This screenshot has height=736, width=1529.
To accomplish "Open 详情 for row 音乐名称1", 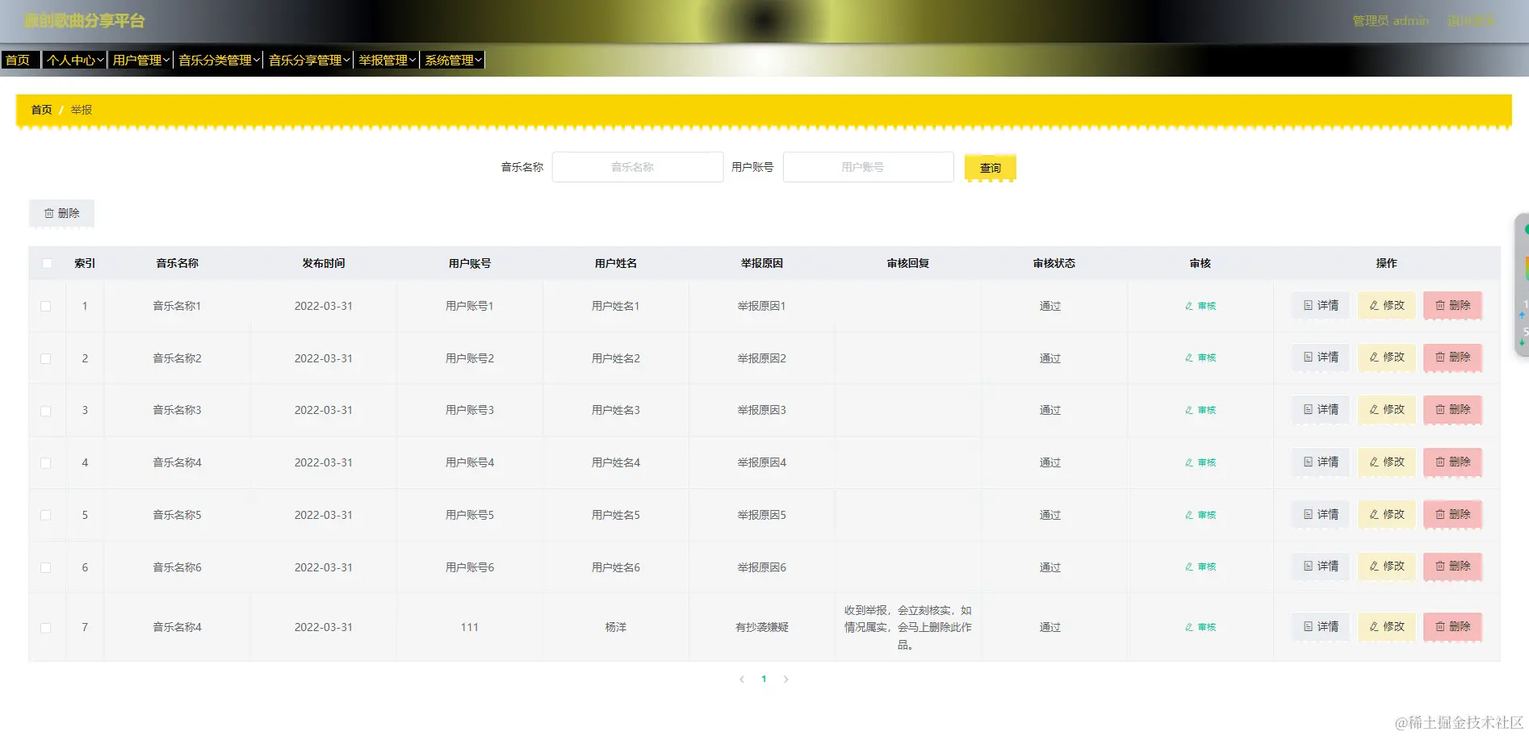I will point(1321,305).
